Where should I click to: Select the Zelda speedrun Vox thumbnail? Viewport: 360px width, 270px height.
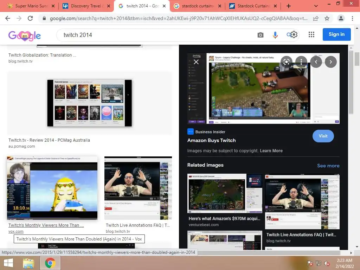[52, 188]
